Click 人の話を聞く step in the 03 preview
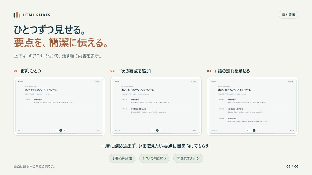The width and height of the screenshot is (312, 175). pyautogui.click(x=232, y=118)
